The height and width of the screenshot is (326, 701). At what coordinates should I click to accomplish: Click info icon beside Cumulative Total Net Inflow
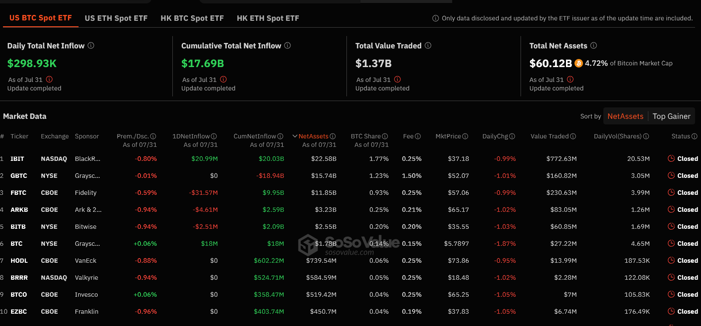click(x=287, y=45)
